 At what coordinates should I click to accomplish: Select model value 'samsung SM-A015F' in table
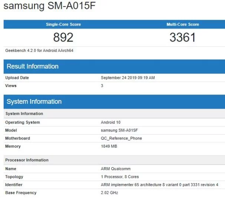click(119, 131)
